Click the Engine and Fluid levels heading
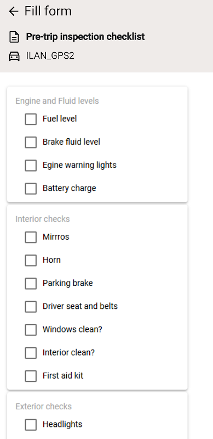 pos(57,101)
